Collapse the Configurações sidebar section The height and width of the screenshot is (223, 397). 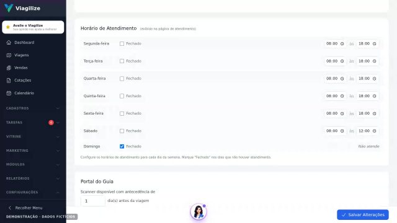33,192
